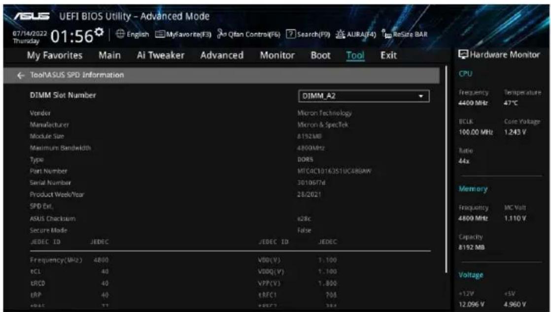Image resolution: width=551 pixels, height=312 pixels.
Task: Open time settings gear icon
Action: 100,32
